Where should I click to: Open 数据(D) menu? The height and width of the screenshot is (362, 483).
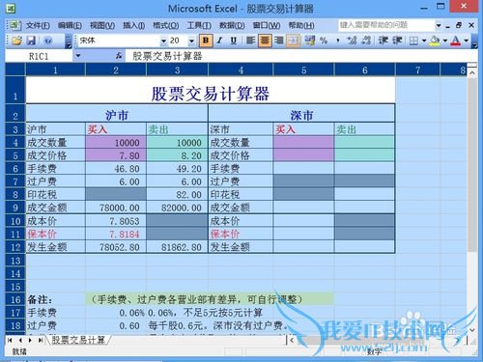232,25
